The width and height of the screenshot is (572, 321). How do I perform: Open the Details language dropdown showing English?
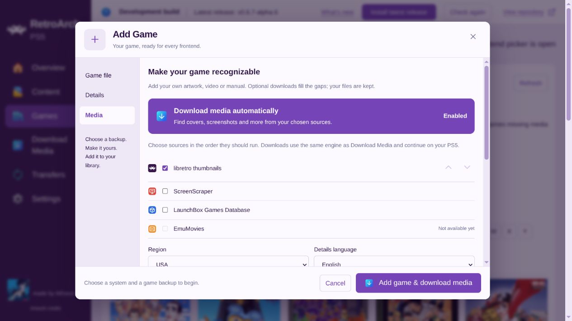394,261
